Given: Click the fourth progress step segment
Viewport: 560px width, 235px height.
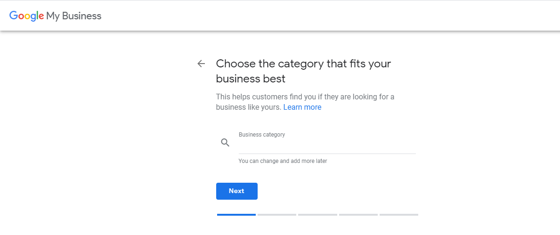Looking at the screenshot, I should pyautogui.click(x=358, y=215).
